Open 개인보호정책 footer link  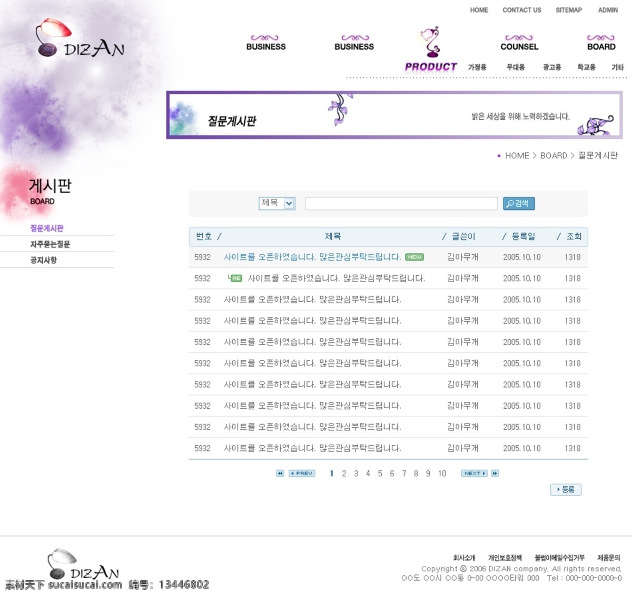(x=505, y=557)
